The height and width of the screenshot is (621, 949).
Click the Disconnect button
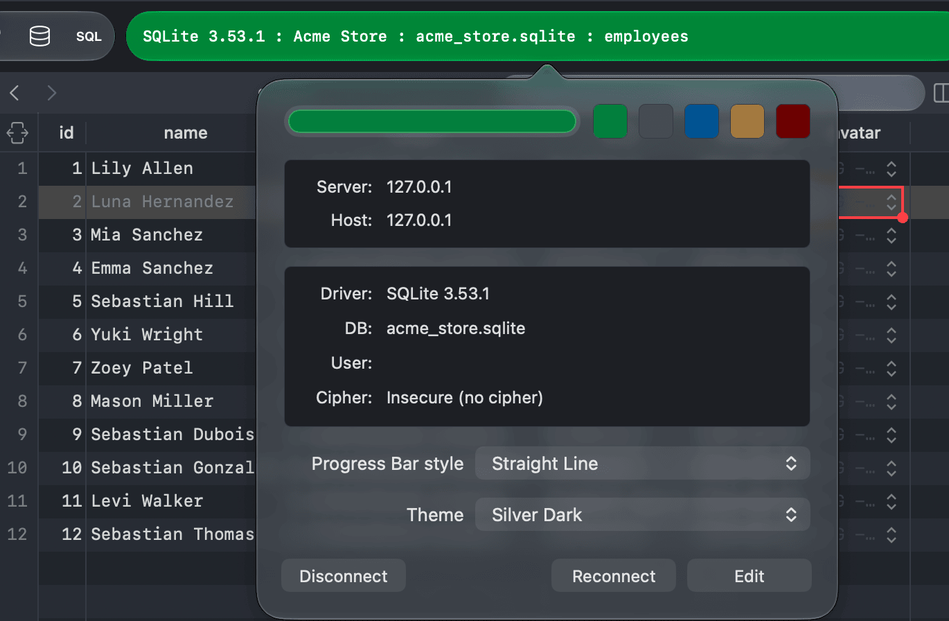[x=344, y=576]
